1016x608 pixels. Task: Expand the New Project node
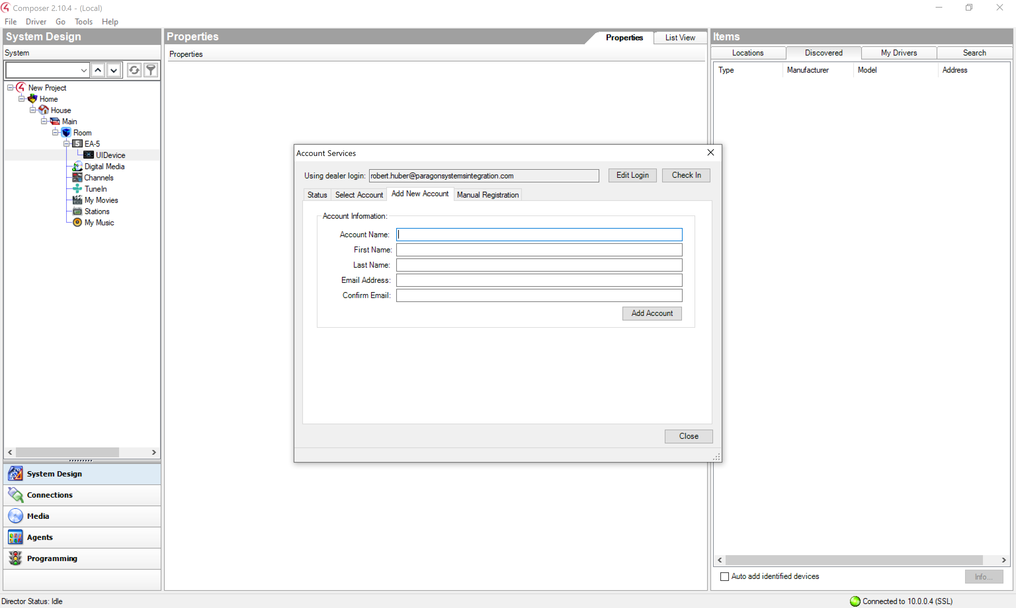tap(10, 88)
